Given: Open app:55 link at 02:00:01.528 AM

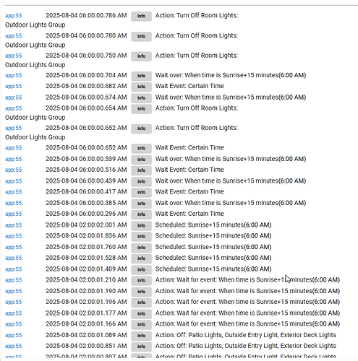Looking at the screenshot, I should (14, 258).
